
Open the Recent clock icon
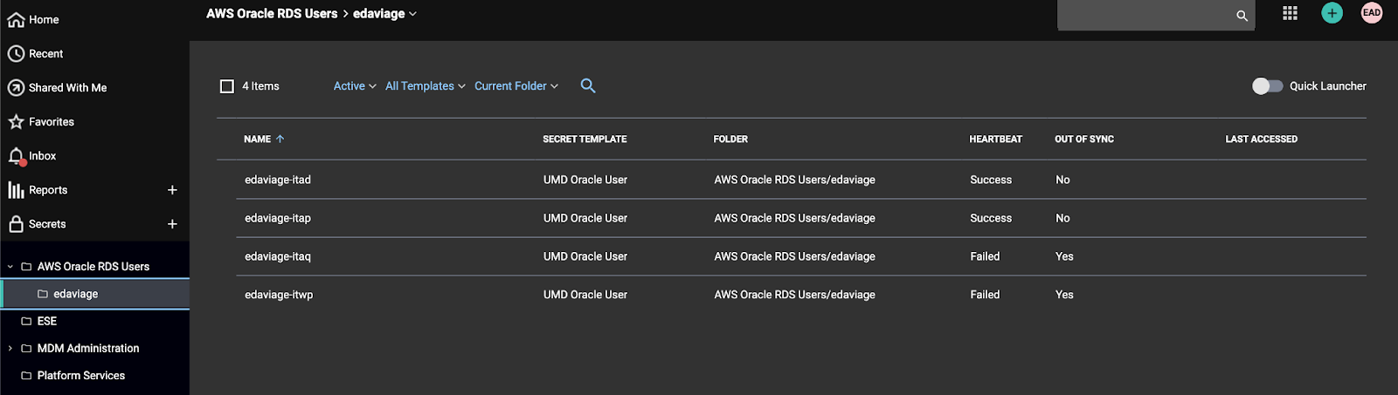point(16,54)
